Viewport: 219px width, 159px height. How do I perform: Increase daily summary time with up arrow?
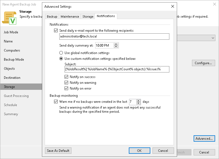pyautogui.click(x=116, y=44)
